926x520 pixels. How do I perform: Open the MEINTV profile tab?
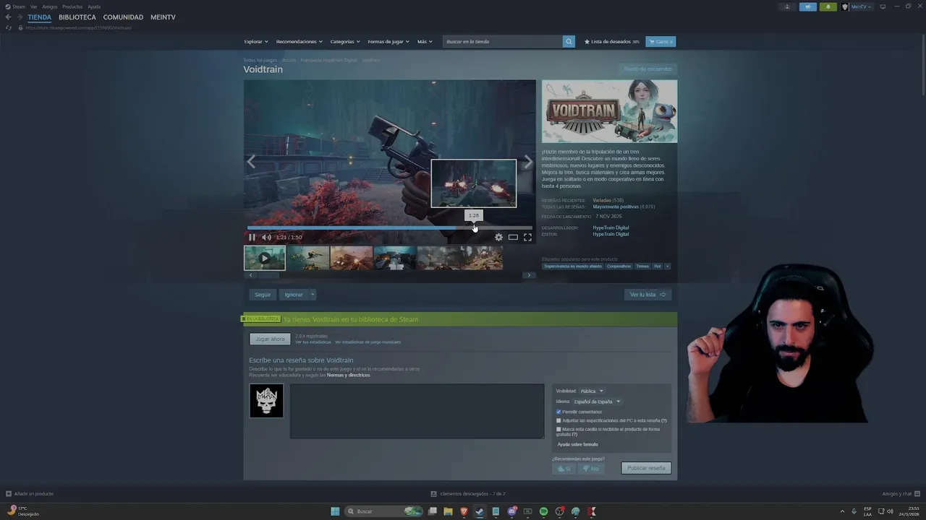(x=163, y=17)
